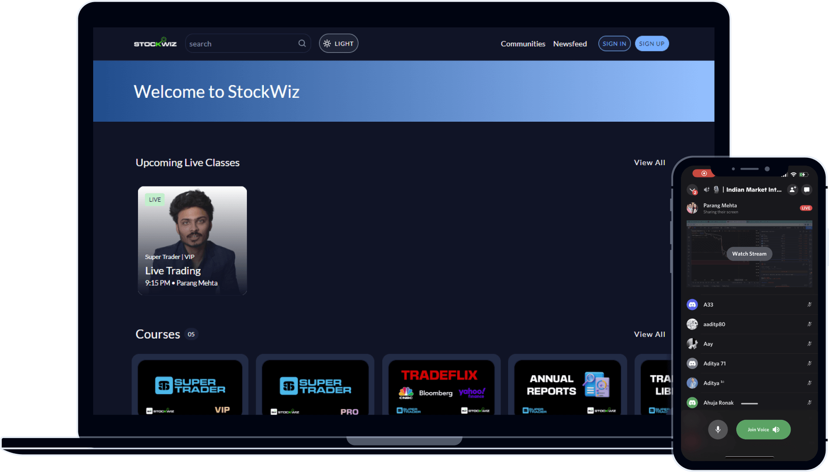Click A33's Discord avatar icon
Viewport: 829px width, 472px height.
click(692, 305)
